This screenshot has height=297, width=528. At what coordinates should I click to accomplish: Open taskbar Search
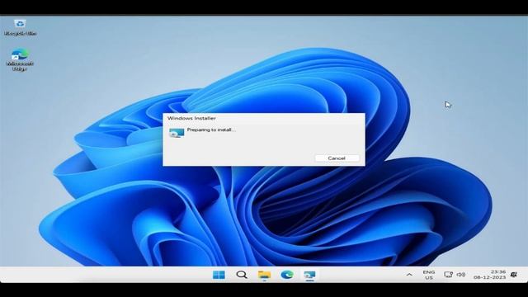click(x=242, y=275)
